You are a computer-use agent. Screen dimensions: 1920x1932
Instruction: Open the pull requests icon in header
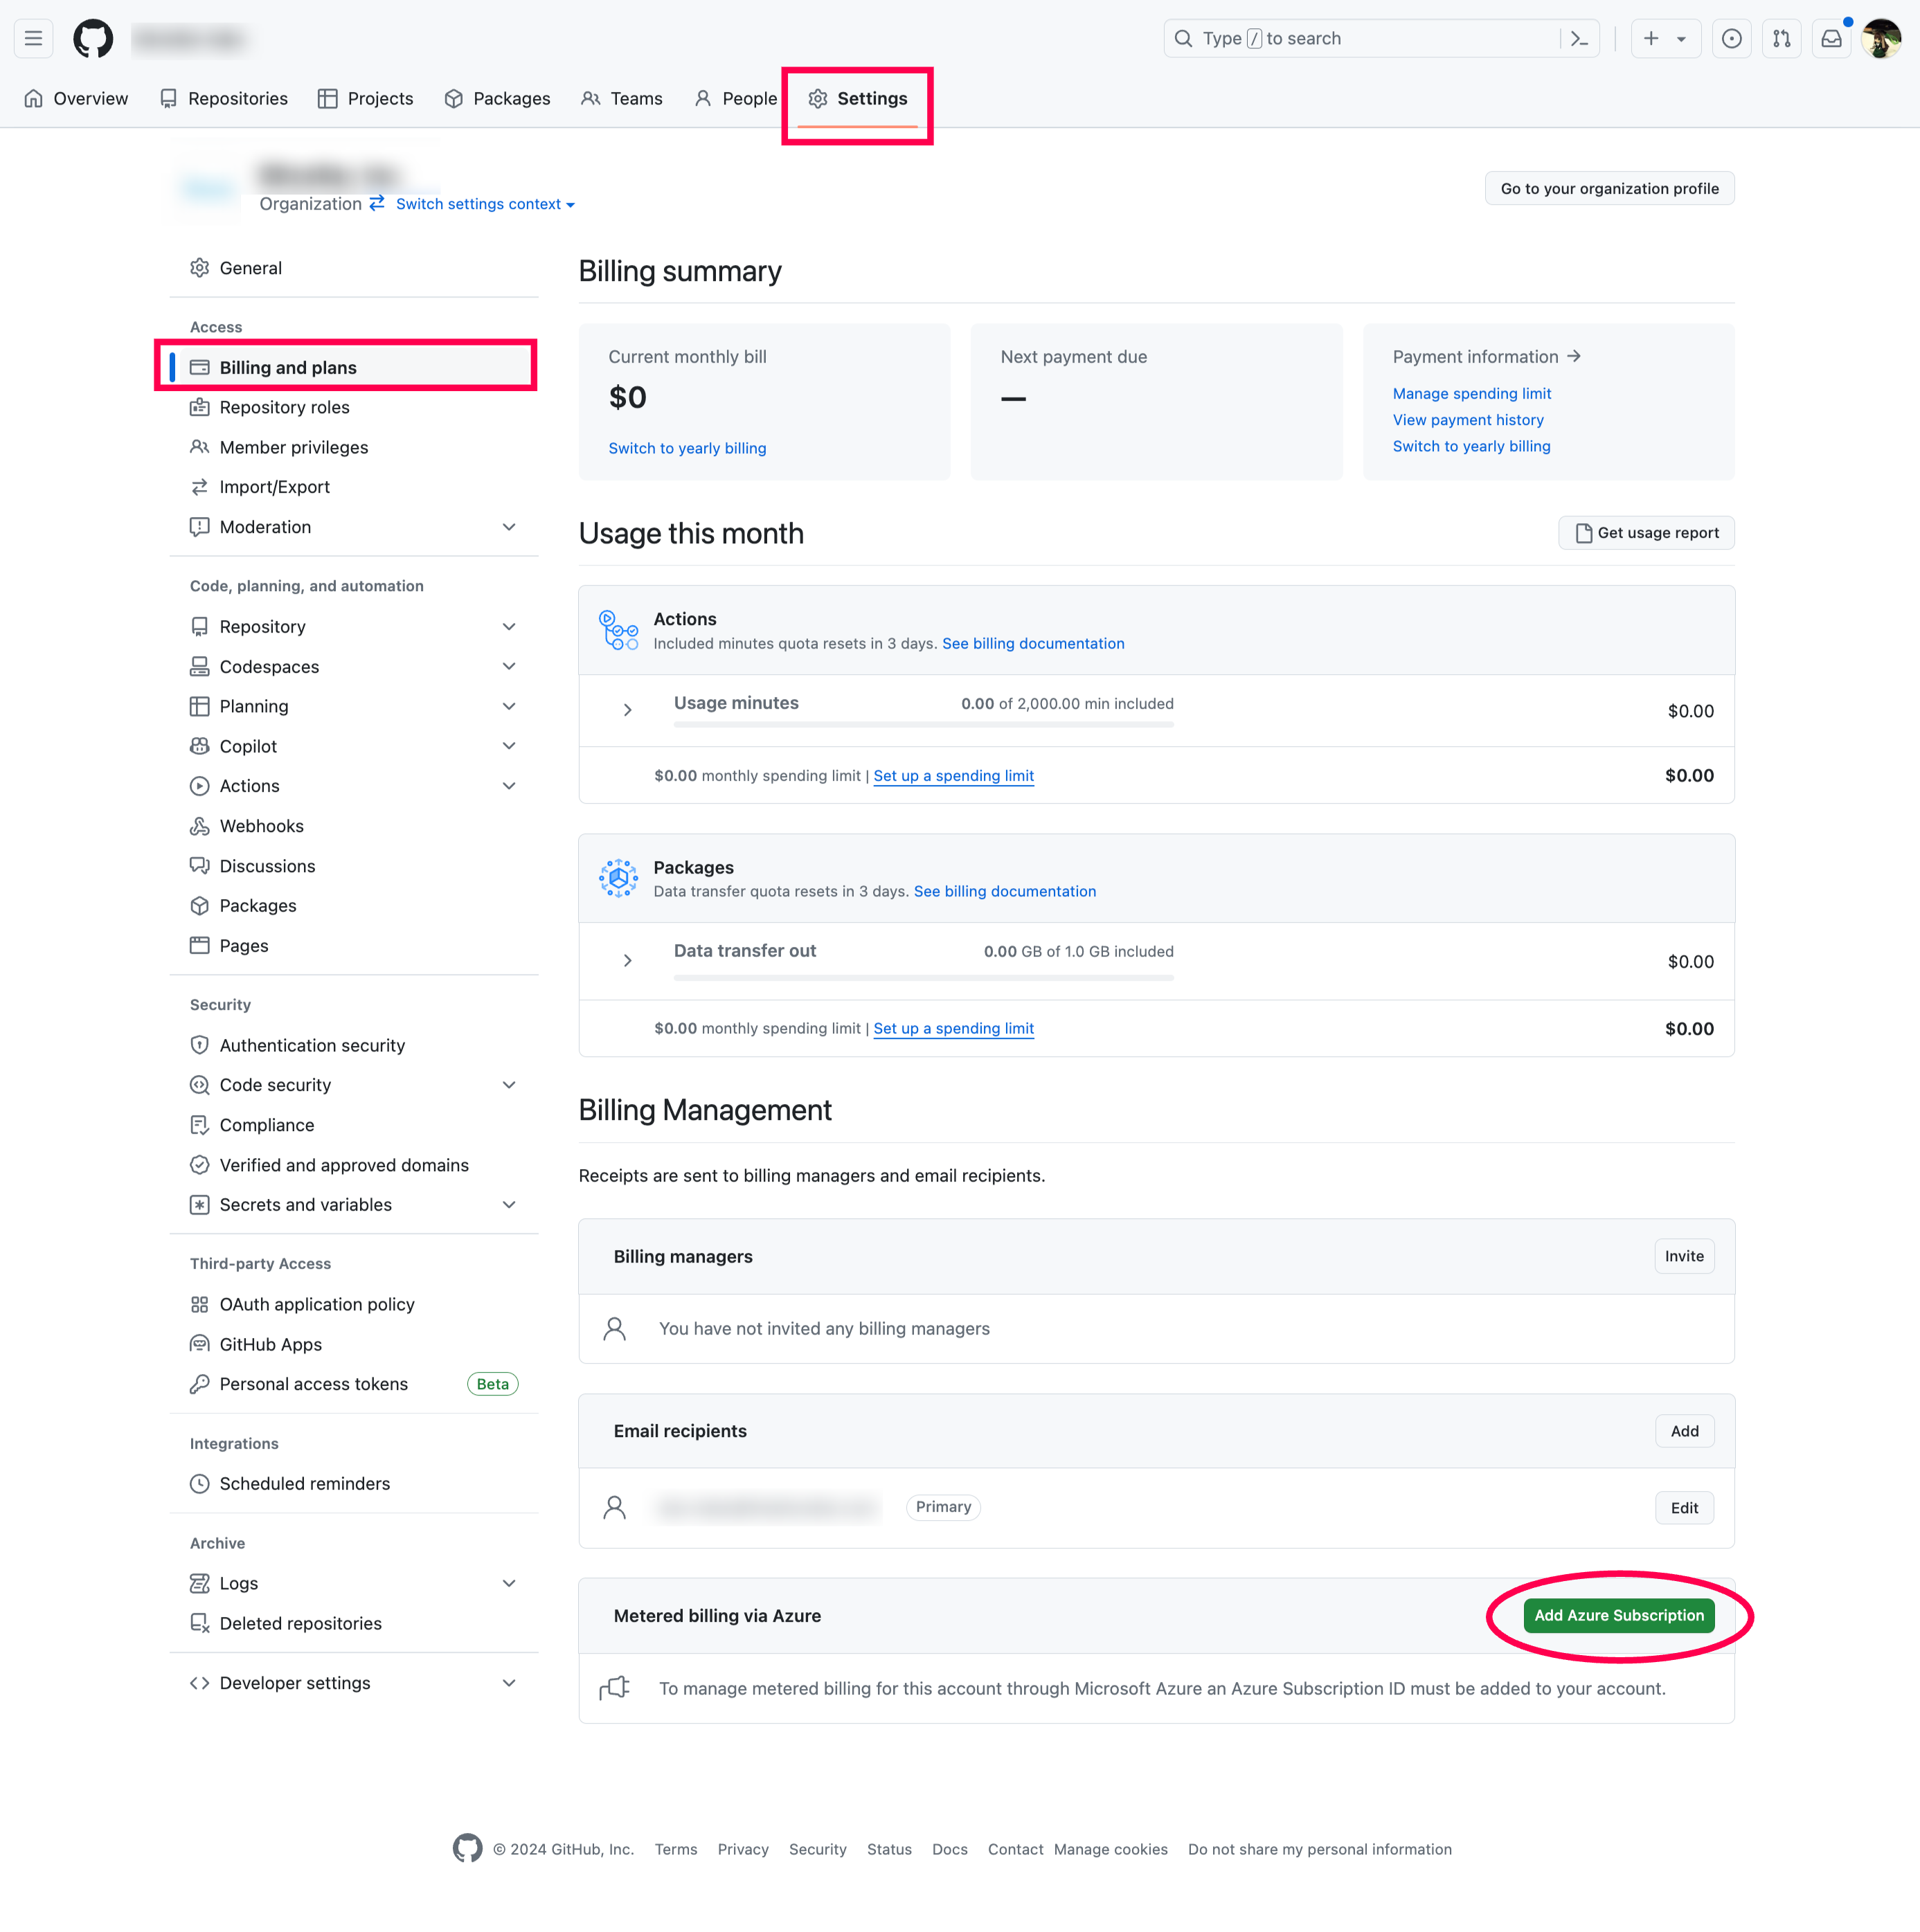tap(1781, 39)
